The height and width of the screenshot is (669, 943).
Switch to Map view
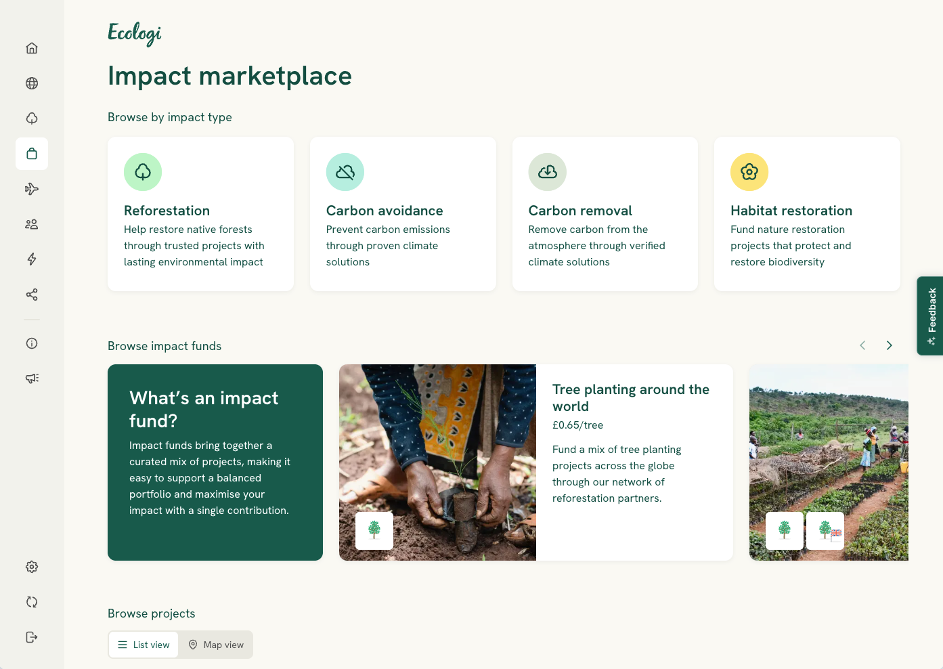[x=216, y=645]
